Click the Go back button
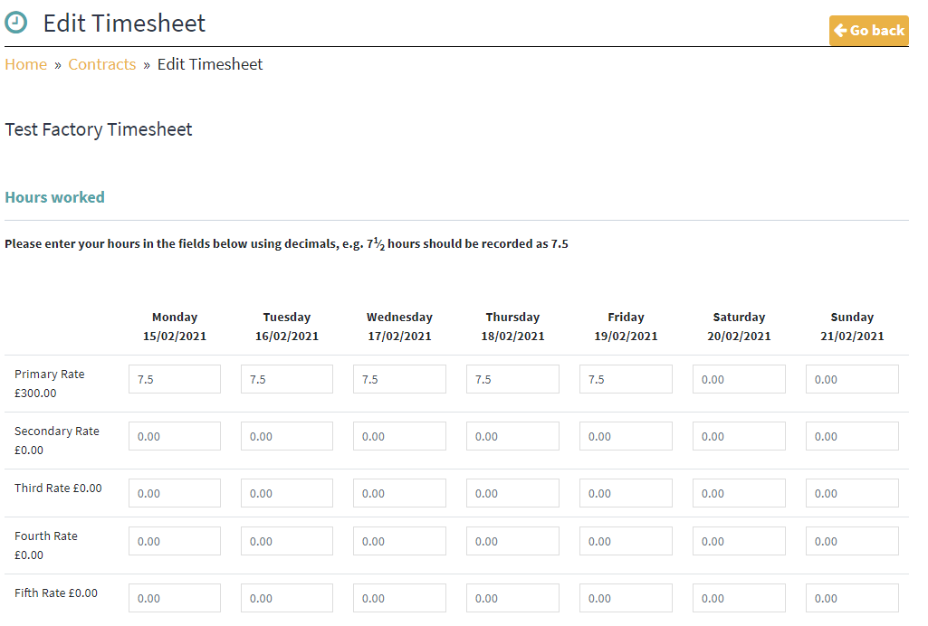Viewport: 928px width, 626px height. point(868,31)
